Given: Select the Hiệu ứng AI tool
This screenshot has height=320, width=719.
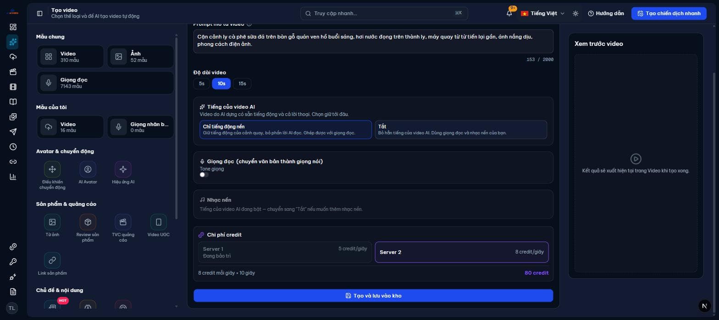Looking at the screenshot, I should tap(123, 172).
